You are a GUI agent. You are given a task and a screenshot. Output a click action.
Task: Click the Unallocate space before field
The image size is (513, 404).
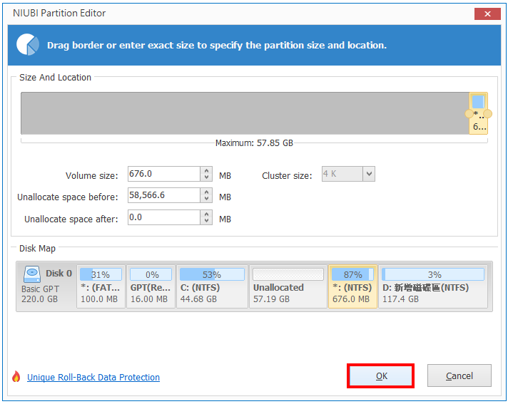coord(164,195)
